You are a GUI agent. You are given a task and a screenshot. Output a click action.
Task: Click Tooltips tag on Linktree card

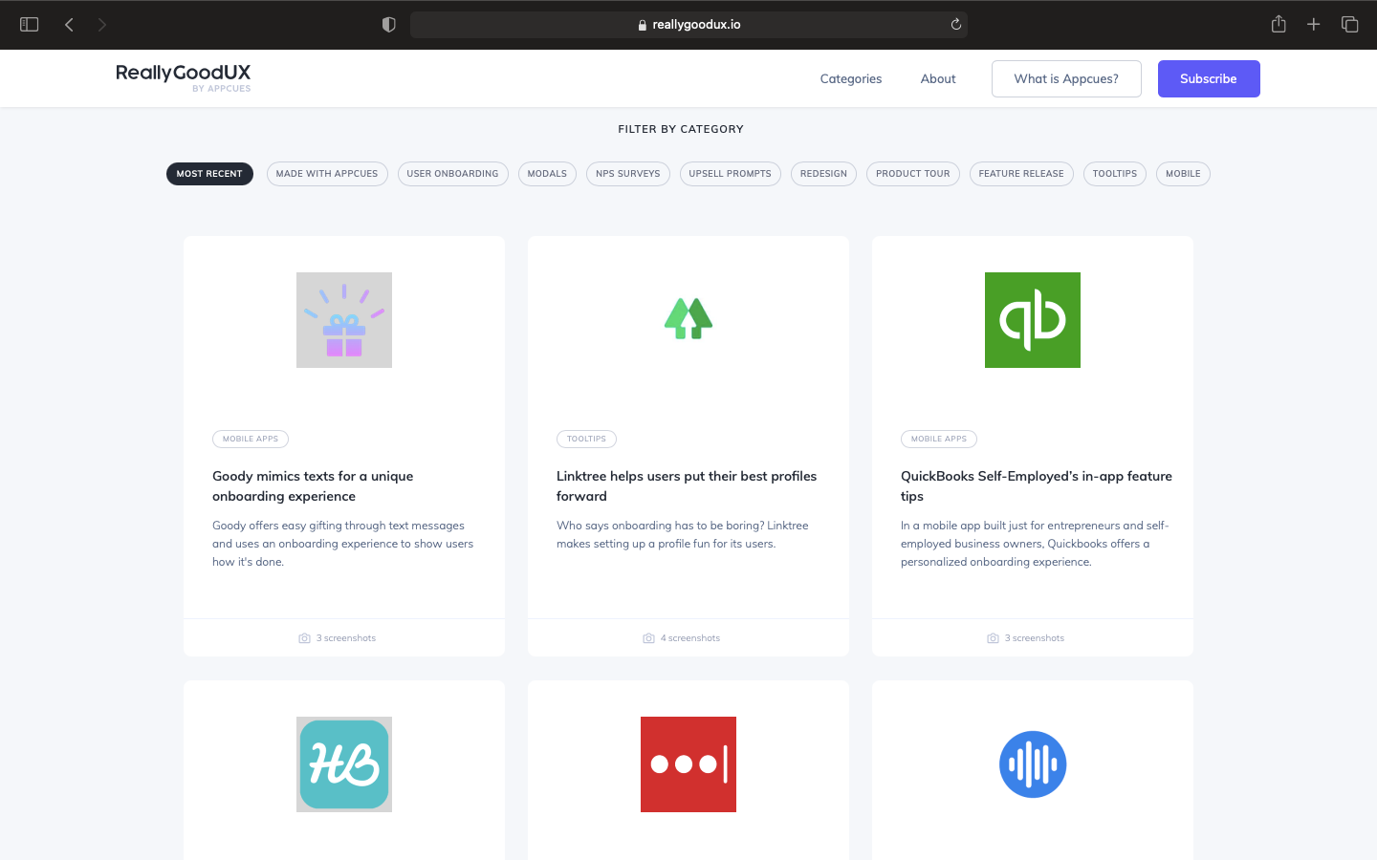tap(586, 440)
